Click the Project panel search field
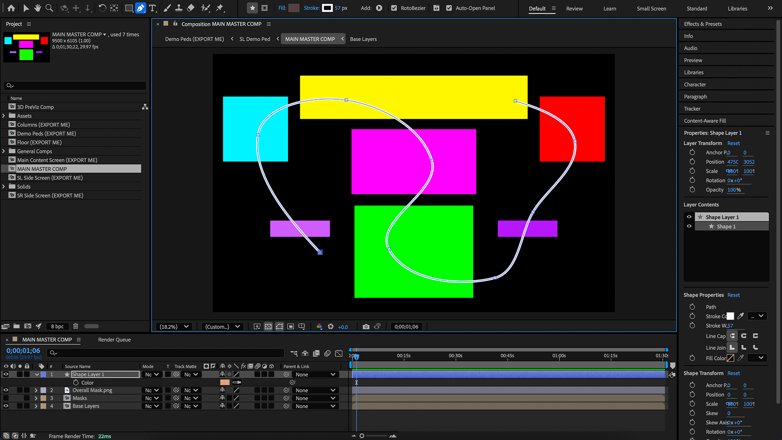 pos(75,85)
